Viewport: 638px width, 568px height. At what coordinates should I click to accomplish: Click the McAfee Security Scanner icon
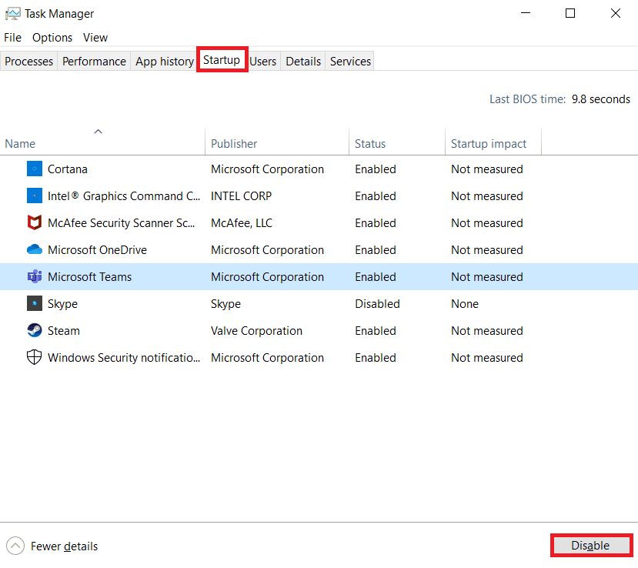(x=34, y=222)
